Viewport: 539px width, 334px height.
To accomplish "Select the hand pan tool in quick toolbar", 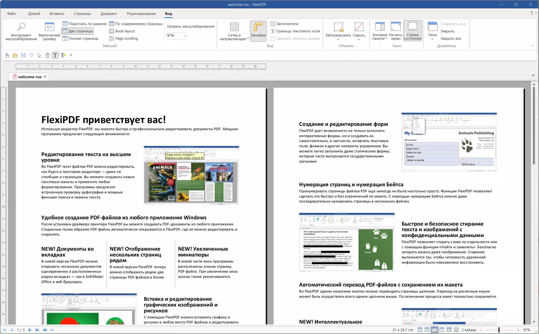I will click(47, 55).
